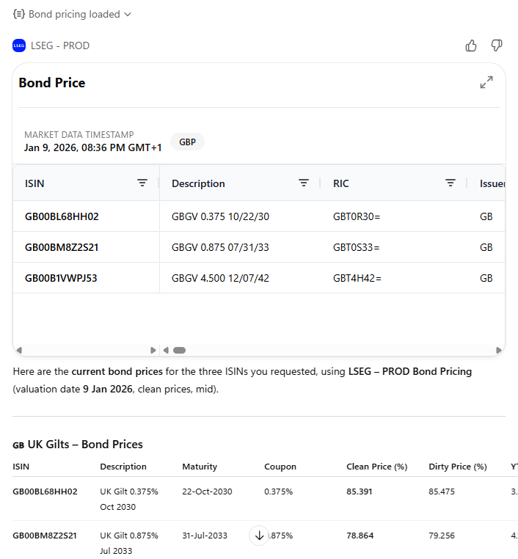
Task: Click the Dirty Price (%) column header
Action: point(458,467)
